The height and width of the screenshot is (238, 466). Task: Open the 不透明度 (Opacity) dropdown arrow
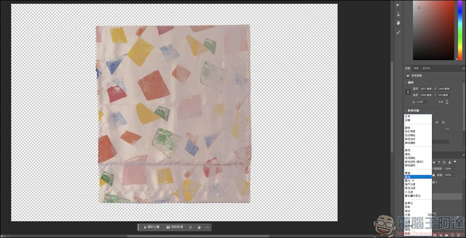click(x=454, y=169)
